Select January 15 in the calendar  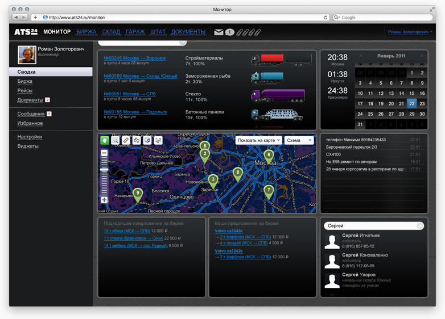click(x=412, y=93)
